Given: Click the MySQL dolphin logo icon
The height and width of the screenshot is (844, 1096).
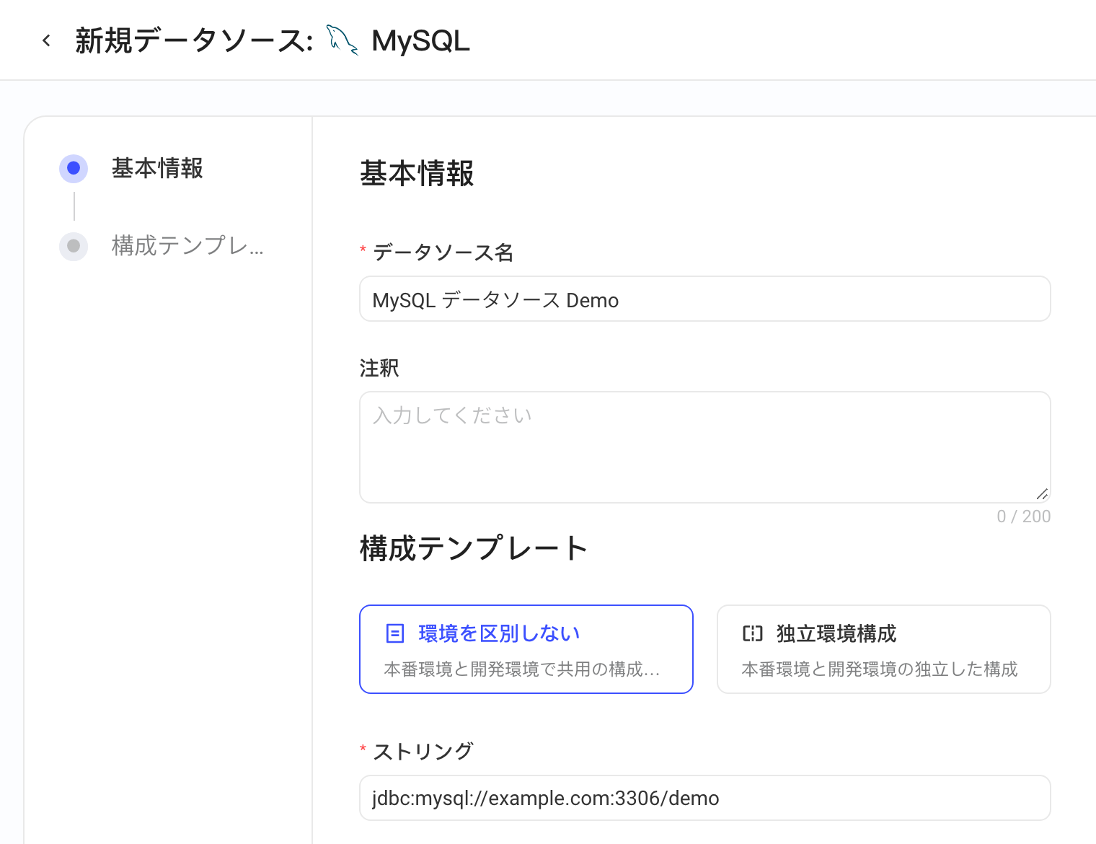Looking at the screenshot, I should [x=342, y=40].
